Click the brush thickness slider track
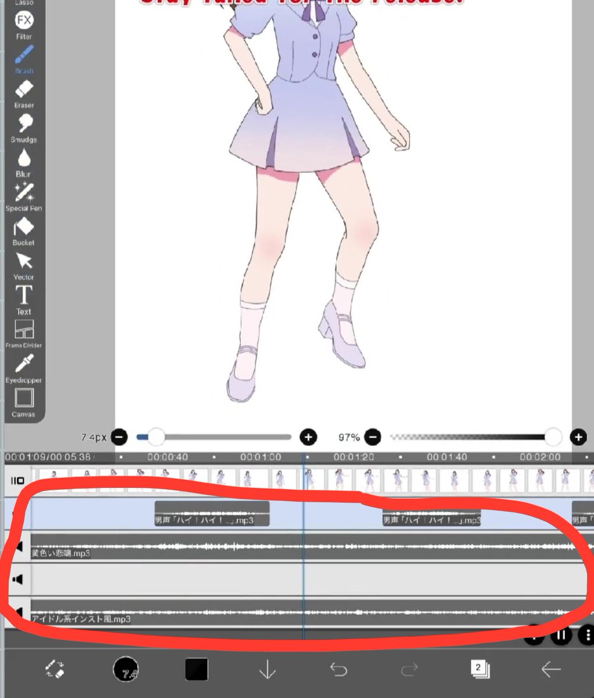The height and width of the screenshot is (698, 594). click(214, 437)
